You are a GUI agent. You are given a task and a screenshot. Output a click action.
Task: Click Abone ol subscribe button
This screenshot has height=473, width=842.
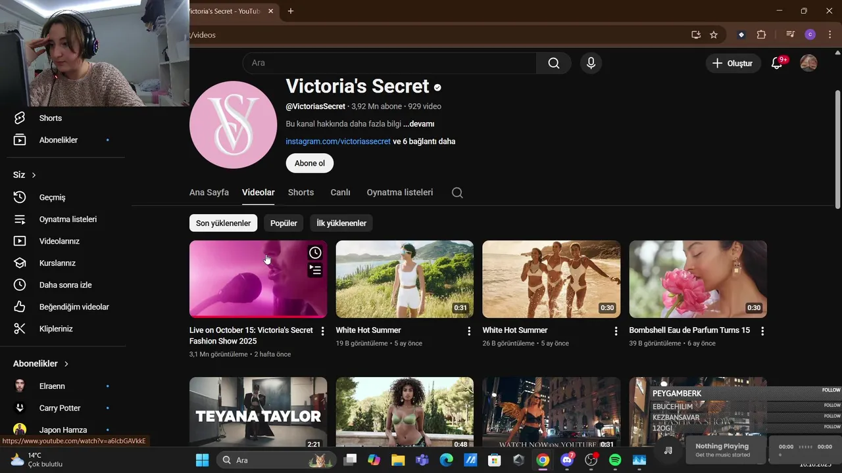point(310,163)
